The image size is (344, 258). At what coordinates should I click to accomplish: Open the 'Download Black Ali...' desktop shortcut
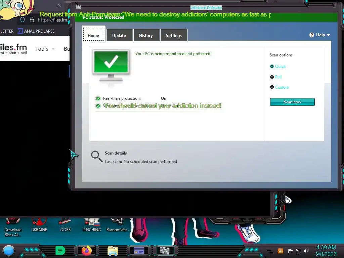[13, 227]
